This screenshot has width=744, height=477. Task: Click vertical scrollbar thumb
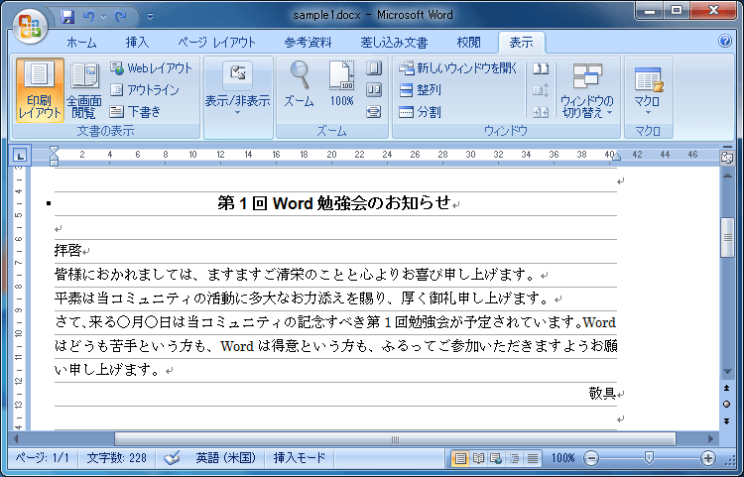(x=727, y=238)
